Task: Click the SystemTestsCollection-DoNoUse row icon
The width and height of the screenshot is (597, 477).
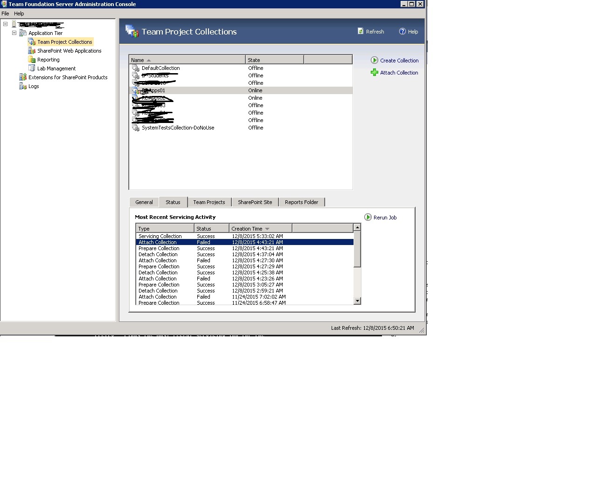Action: point(136,128)
